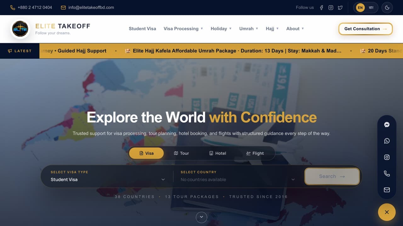403x226 pixels.
Task: Open Elite Hajj Kafela Umrah Package ticker item
Action: coord(233,51)
